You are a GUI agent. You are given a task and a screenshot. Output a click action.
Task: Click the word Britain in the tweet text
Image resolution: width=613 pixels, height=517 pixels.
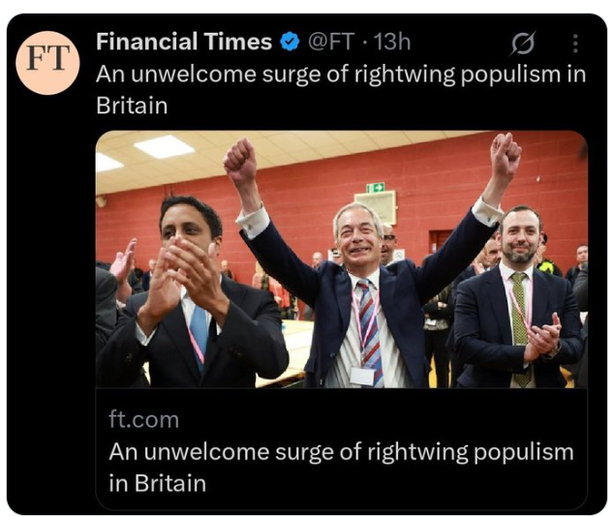coord(132,106)
